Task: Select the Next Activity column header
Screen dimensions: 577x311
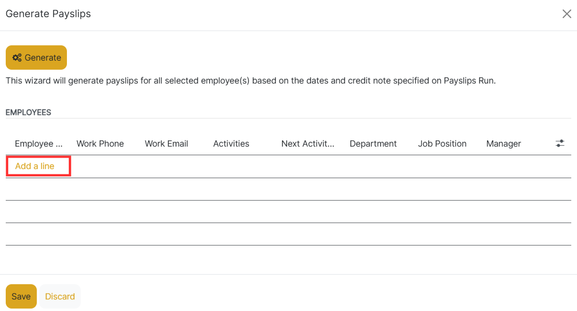Action: pyautogui.click(x=308, y=144)
